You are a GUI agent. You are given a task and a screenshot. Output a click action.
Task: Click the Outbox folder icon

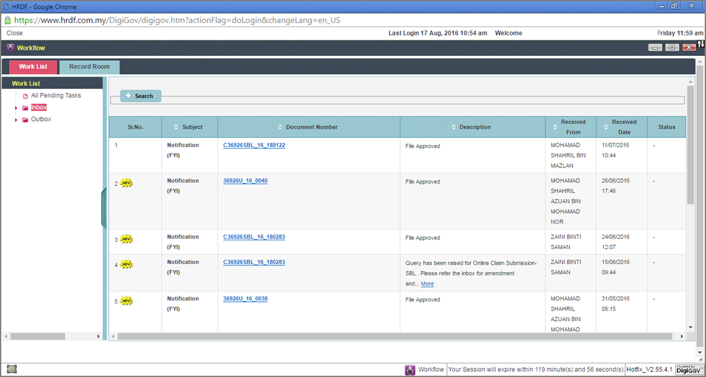coord(25,120)
